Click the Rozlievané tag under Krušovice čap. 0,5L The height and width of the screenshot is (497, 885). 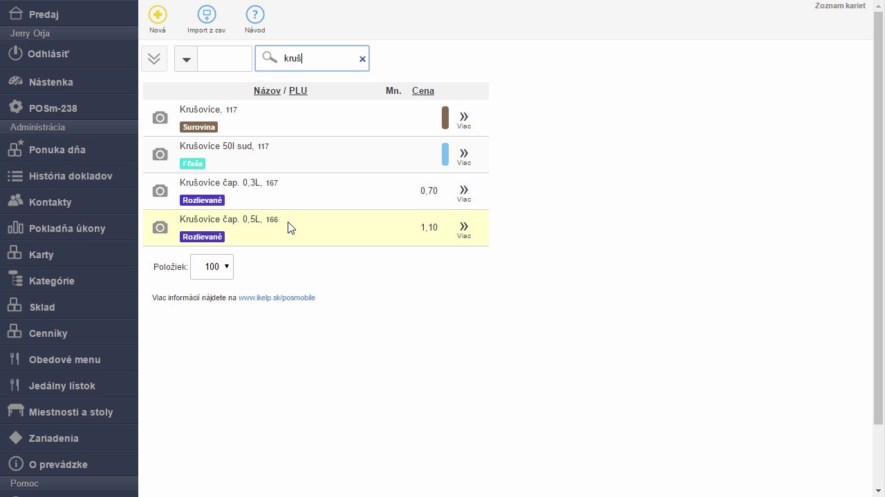(202, 237)
